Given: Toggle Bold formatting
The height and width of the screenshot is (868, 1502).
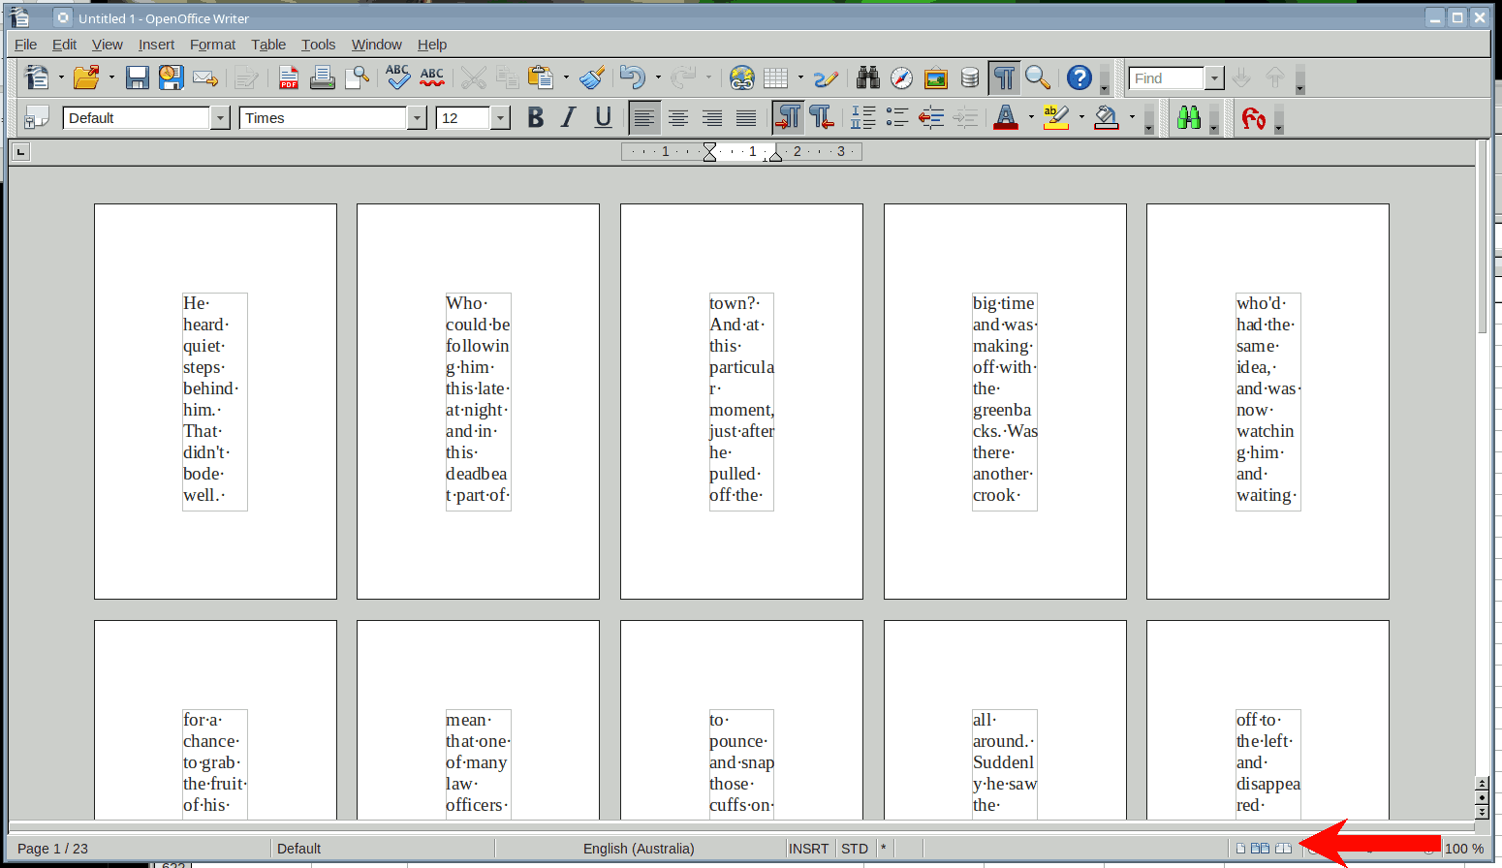Looking at the screenshot, I should 535,117.
